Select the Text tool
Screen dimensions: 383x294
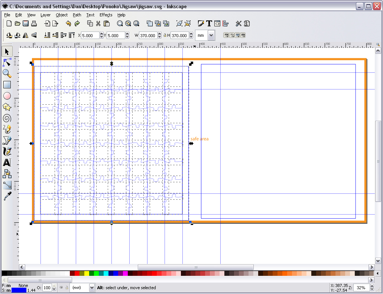[x=7, y=163]
